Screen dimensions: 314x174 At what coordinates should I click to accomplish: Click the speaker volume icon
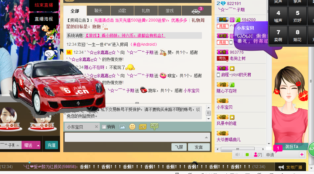[x=238, y=154]
